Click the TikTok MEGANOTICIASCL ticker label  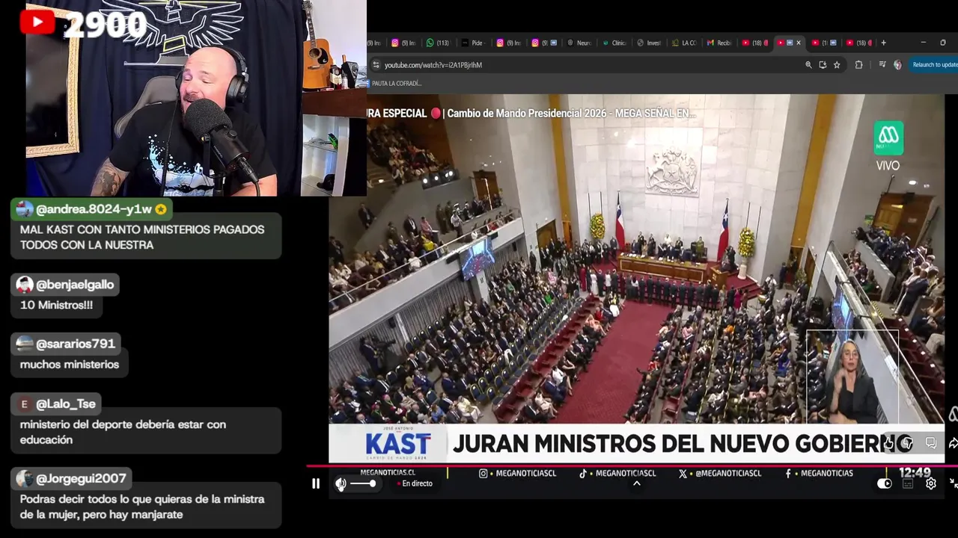(x=617, y=473)
